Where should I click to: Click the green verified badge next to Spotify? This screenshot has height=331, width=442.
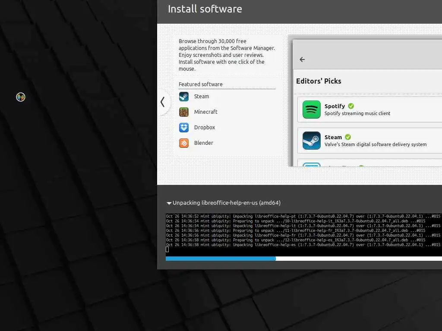coord(351,106)
